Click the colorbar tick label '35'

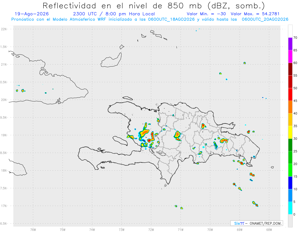[x=295, y=126]
